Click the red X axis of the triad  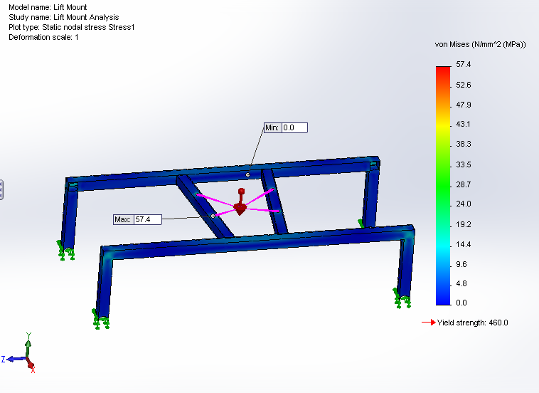click(x=31, y=367)
